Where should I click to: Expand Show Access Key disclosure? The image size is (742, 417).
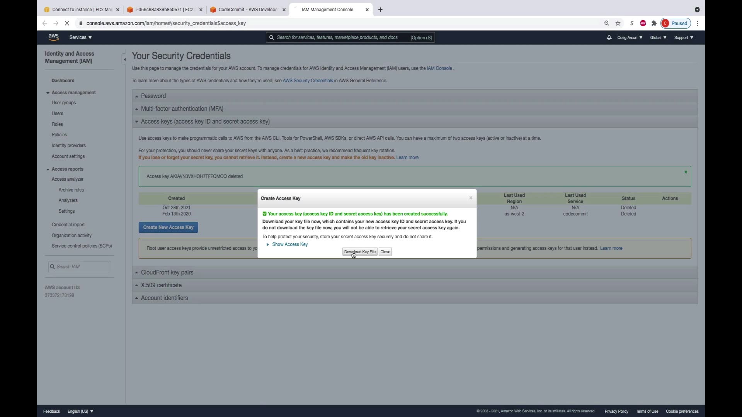pos(289,244)
